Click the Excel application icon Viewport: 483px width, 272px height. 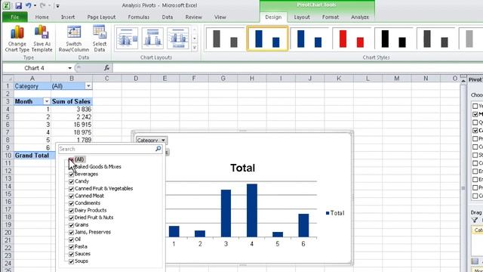(6, 5)
